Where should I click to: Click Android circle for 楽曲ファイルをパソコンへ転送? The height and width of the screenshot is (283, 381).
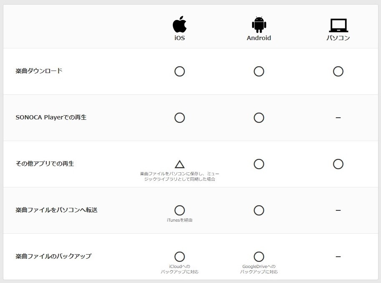[259, 210]
